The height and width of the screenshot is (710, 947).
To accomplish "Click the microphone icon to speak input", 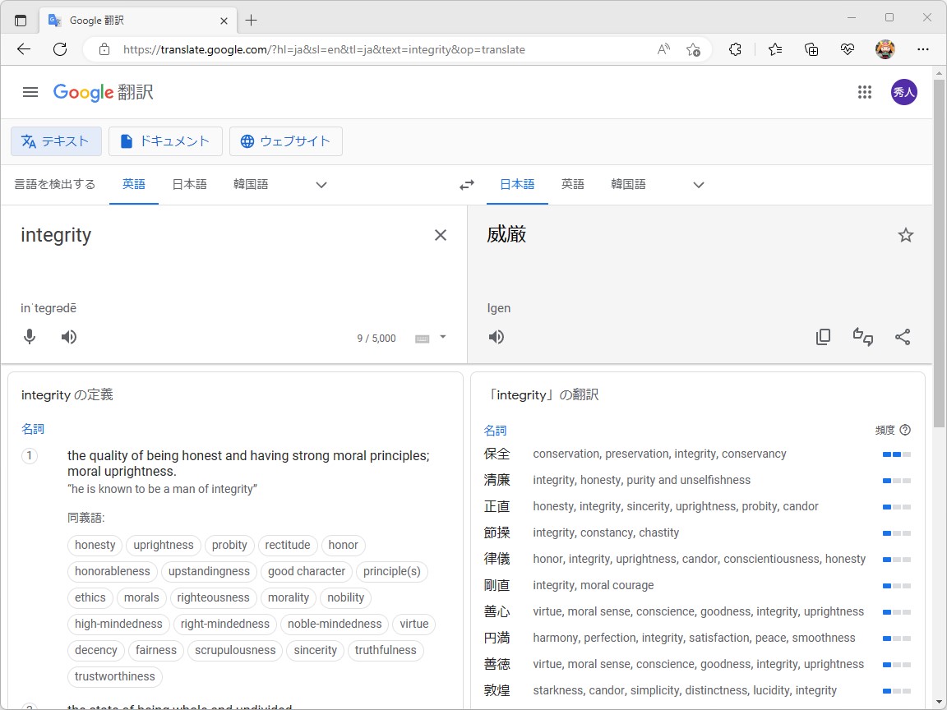I will pos(30,336).
